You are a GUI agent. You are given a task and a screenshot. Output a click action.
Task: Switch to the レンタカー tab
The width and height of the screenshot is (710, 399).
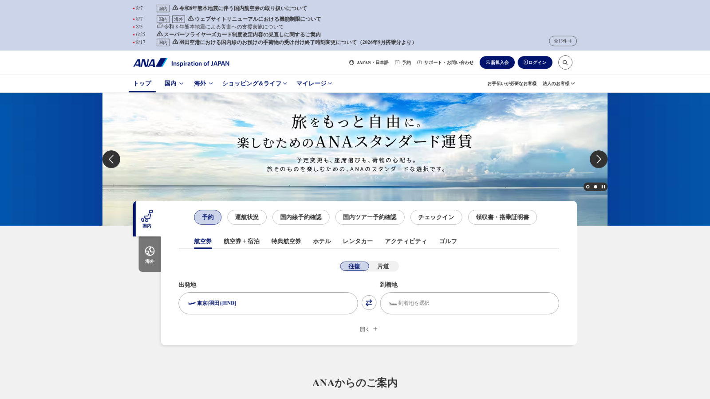point(358,241)
